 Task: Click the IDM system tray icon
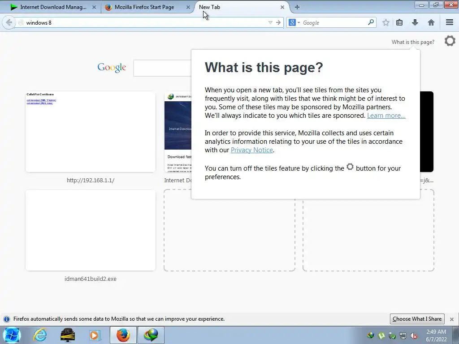(x=371, y=336)
